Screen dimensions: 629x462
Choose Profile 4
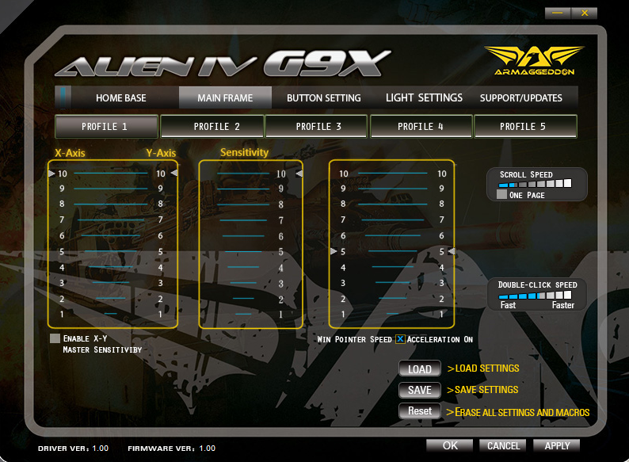click(421, 127)
